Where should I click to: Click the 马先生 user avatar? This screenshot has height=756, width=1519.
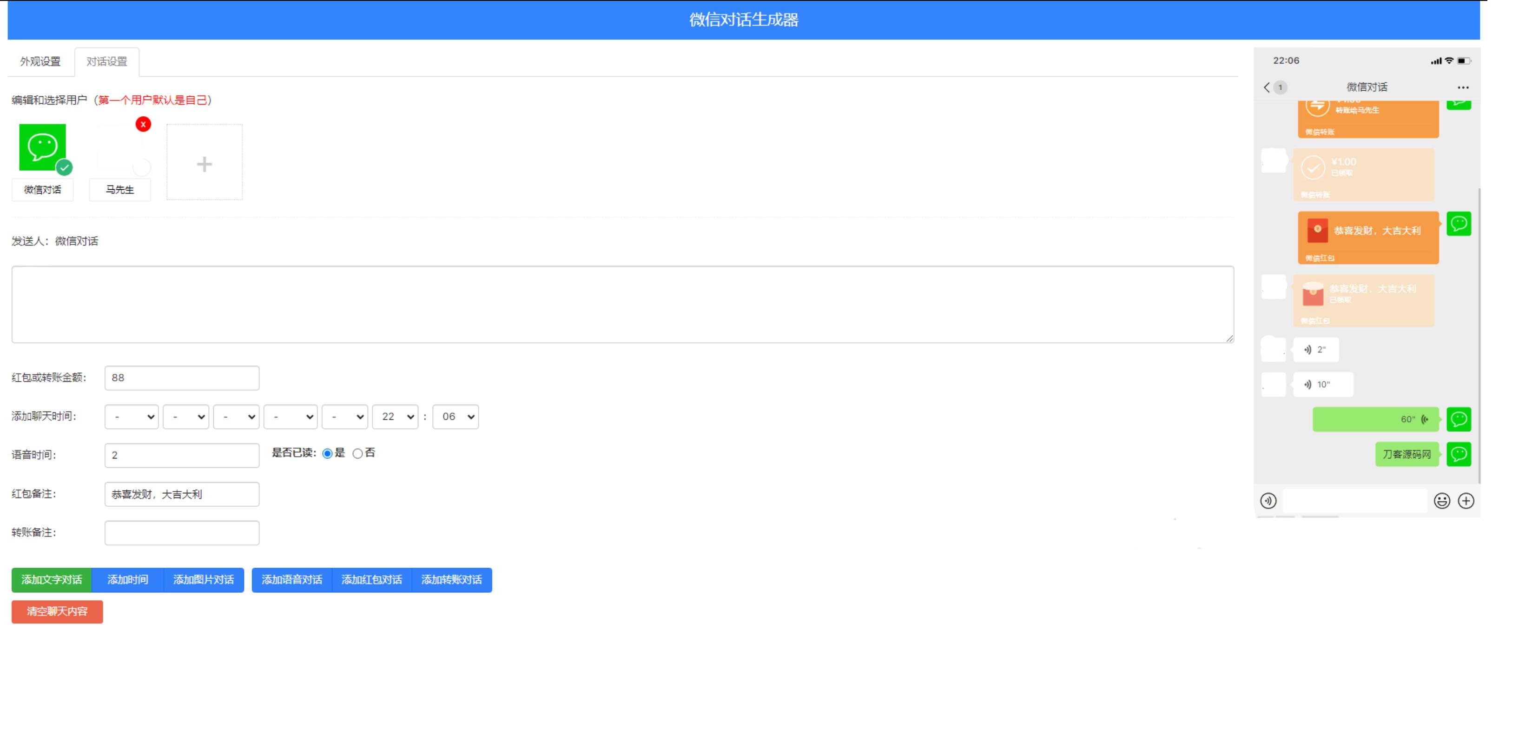tap(120, 147)
